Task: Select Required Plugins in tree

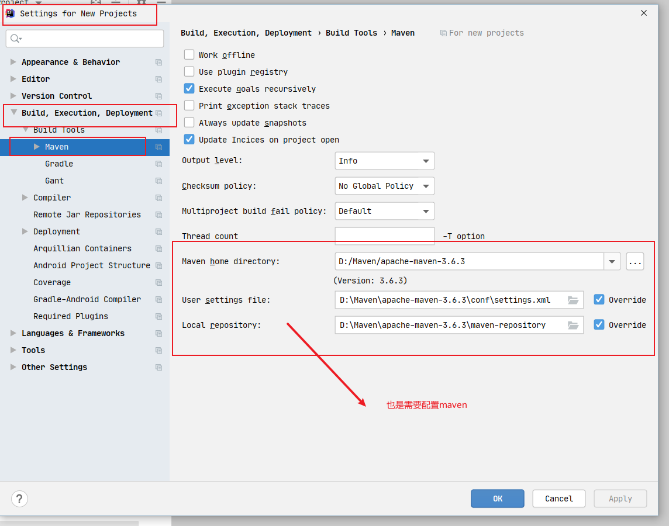Action: tap(71, 316)
